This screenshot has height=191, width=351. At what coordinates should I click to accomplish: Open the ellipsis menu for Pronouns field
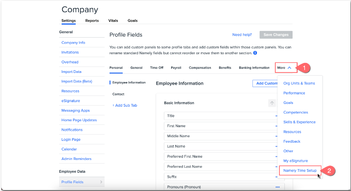(x=277, y=187)
